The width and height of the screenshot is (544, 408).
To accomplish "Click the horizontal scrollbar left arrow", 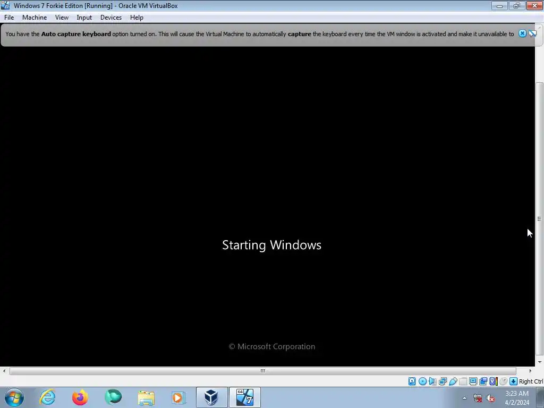I will (x=4, y=371).
